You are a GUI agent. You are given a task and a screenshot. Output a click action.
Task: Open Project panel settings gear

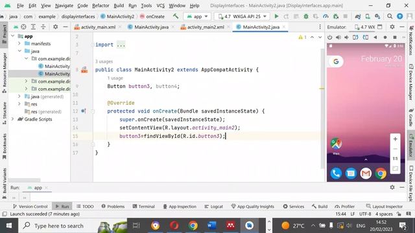pos(56,27)
